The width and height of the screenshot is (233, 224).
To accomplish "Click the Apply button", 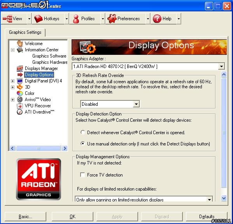I will 117,217.
